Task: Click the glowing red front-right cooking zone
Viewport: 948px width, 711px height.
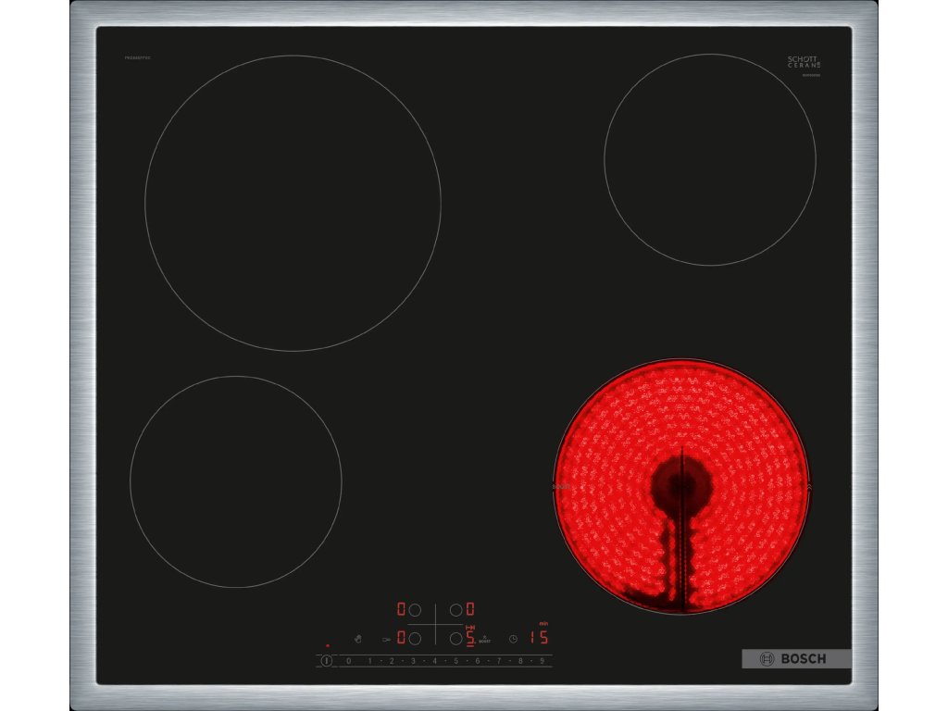Action: tap(680, 486)
